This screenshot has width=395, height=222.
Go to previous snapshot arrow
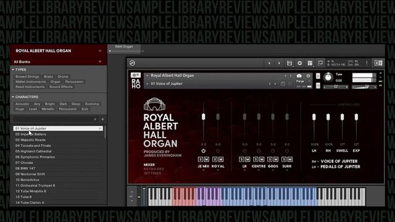270,84
